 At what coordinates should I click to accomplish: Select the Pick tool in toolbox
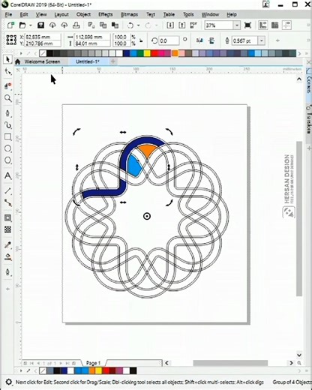tap(7, 59)
